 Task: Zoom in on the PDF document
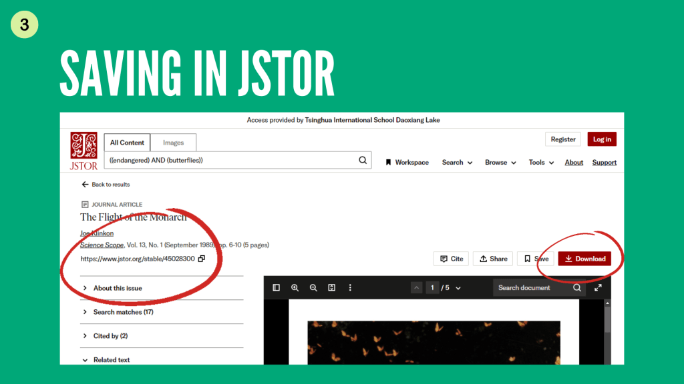coord(295,288)
